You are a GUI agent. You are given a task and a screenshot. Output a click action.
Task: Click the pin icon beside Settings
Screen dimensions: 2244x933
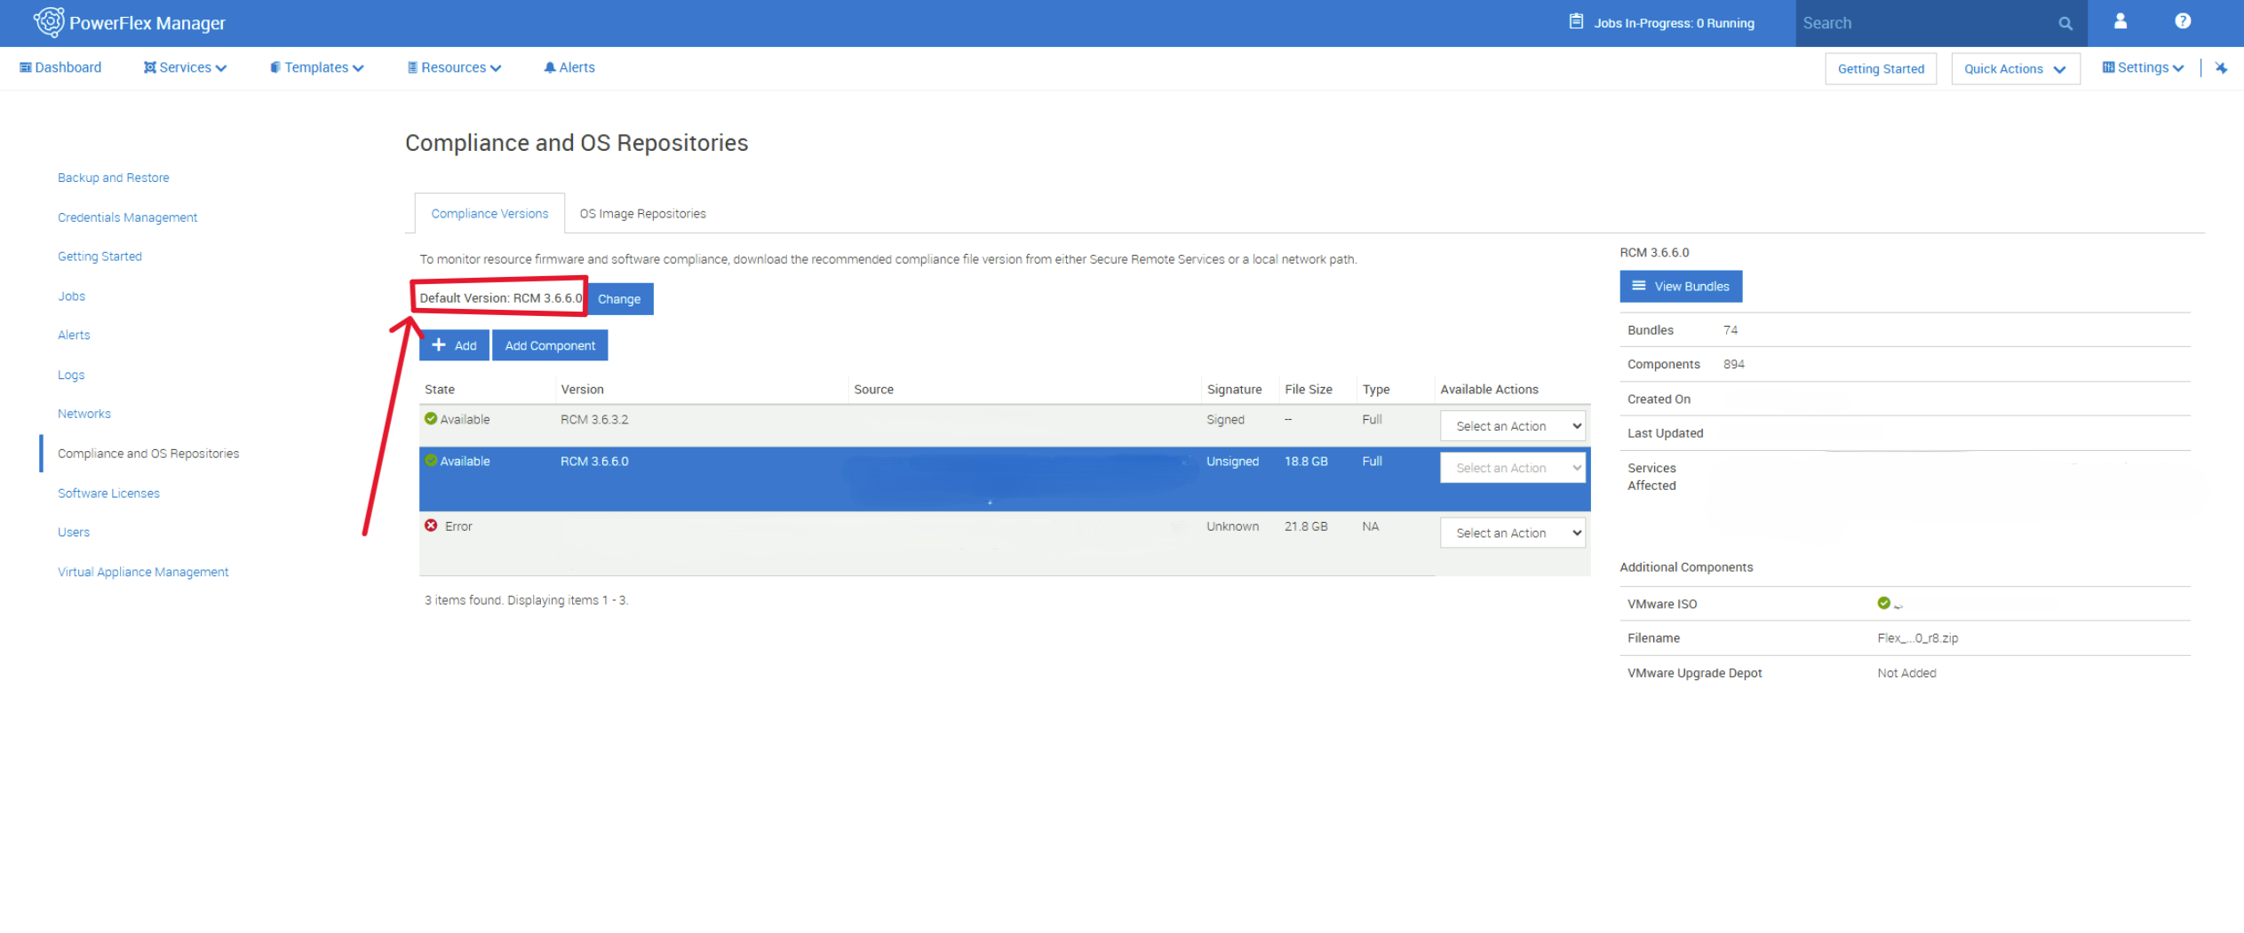(2221, 68)
